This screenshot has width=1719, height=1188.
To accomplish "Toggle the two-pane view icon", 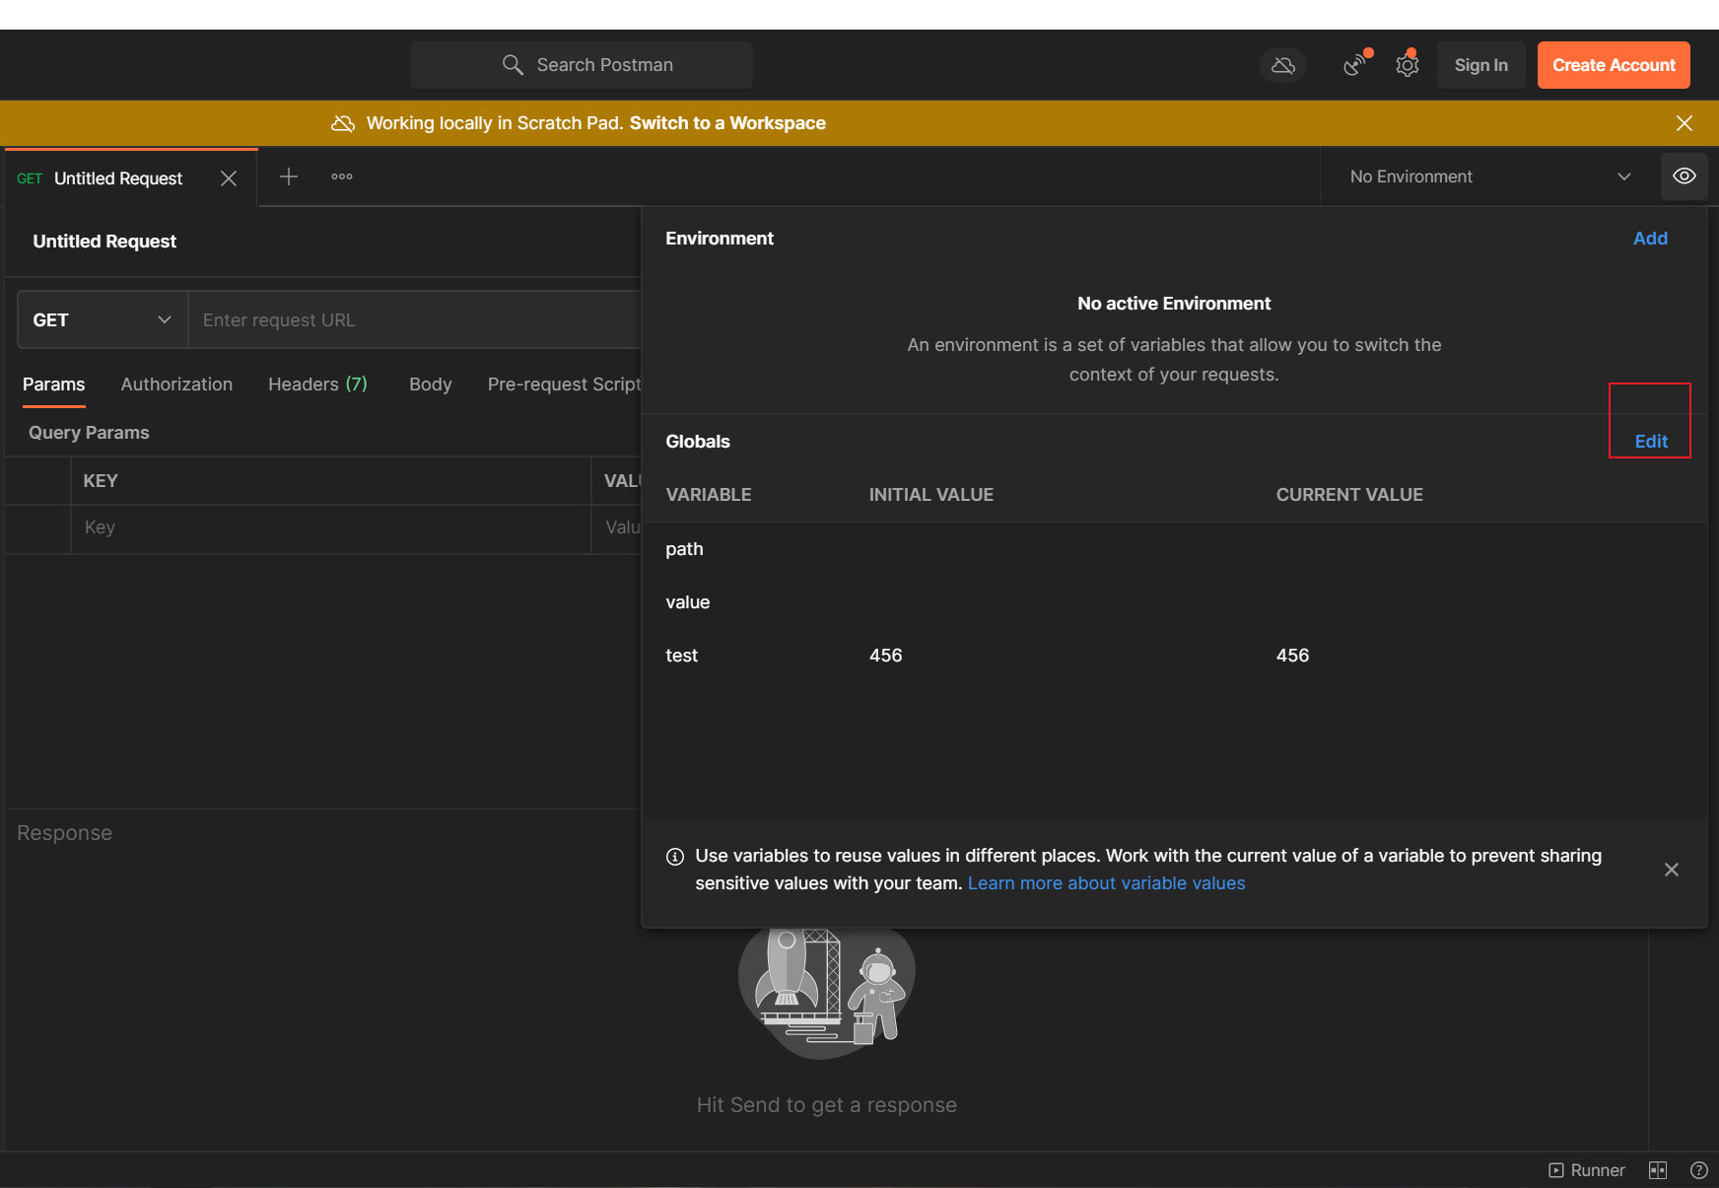I will [1658, 1170].
